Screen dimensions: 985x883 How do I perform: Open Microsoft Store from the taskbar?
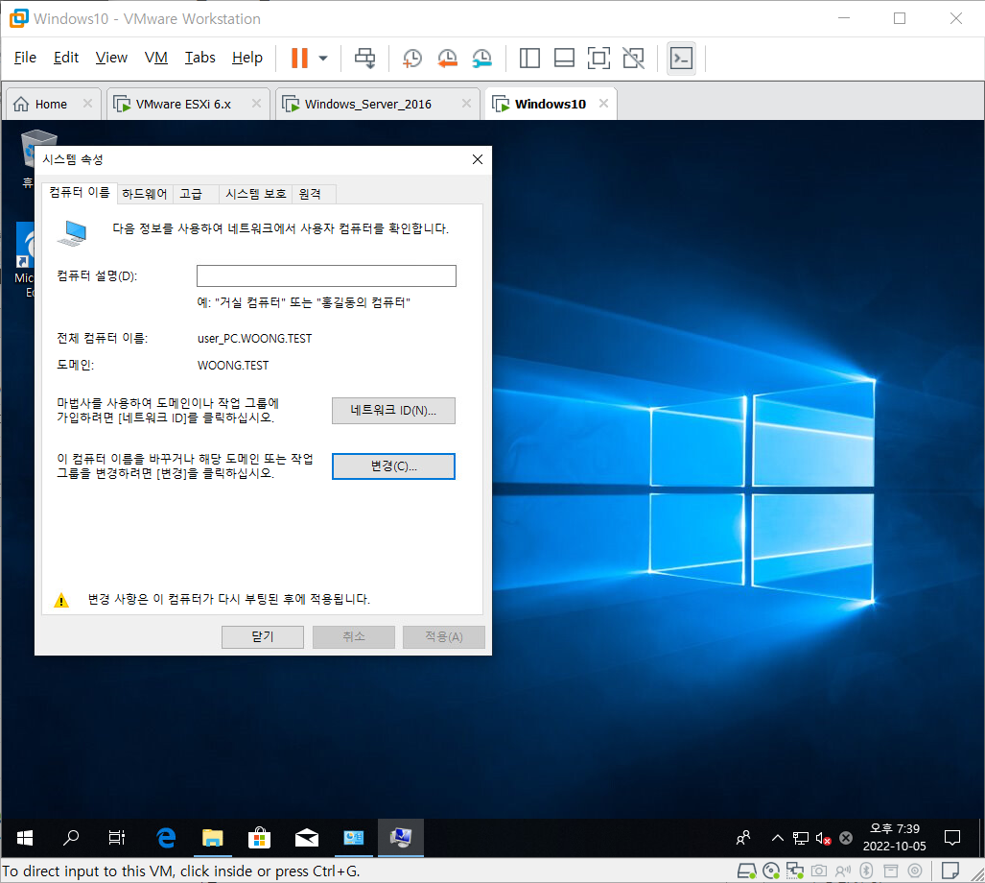[259, 837]
